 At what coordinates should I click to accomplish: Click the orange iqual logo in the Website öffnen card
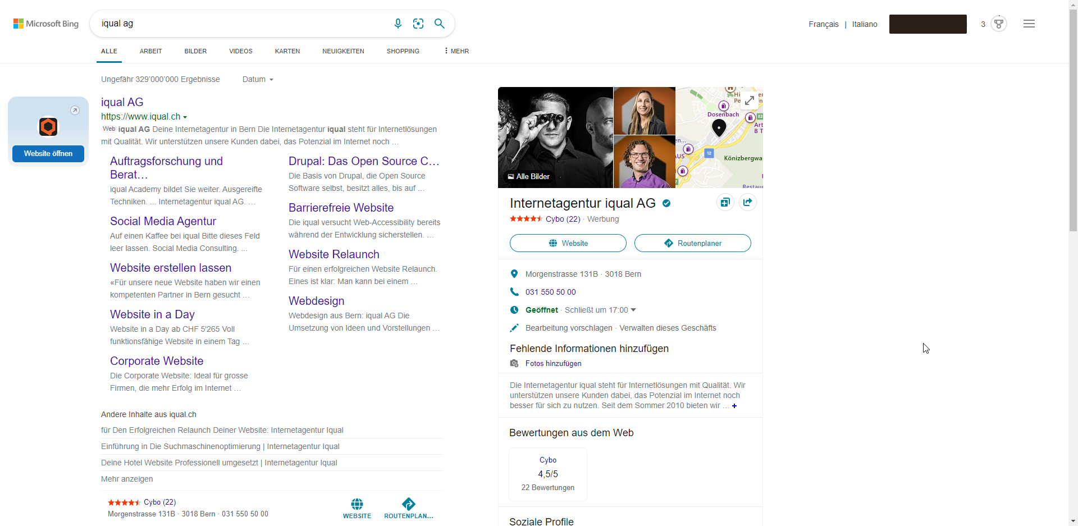[x=48, y=127]
